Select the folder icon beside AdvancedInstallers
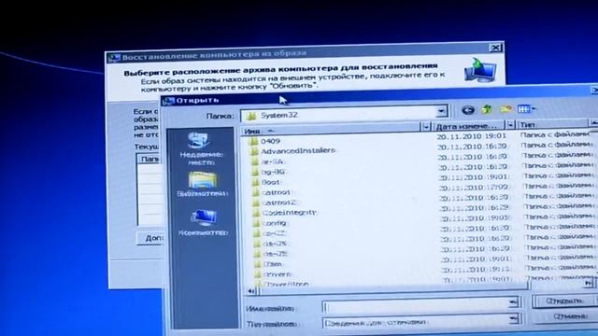598x336 pixels. pos(253,151)
